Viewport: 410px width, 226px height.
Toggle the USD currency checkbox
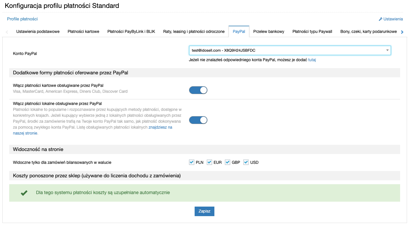[246, 162]
